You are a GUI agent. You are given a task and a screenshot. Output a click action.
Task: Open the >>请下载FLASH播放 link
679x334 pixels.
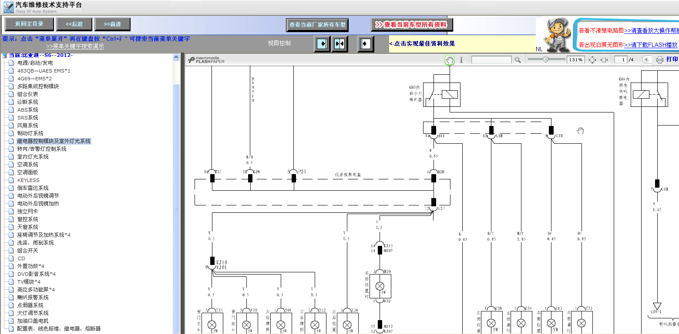click(651, 45)
